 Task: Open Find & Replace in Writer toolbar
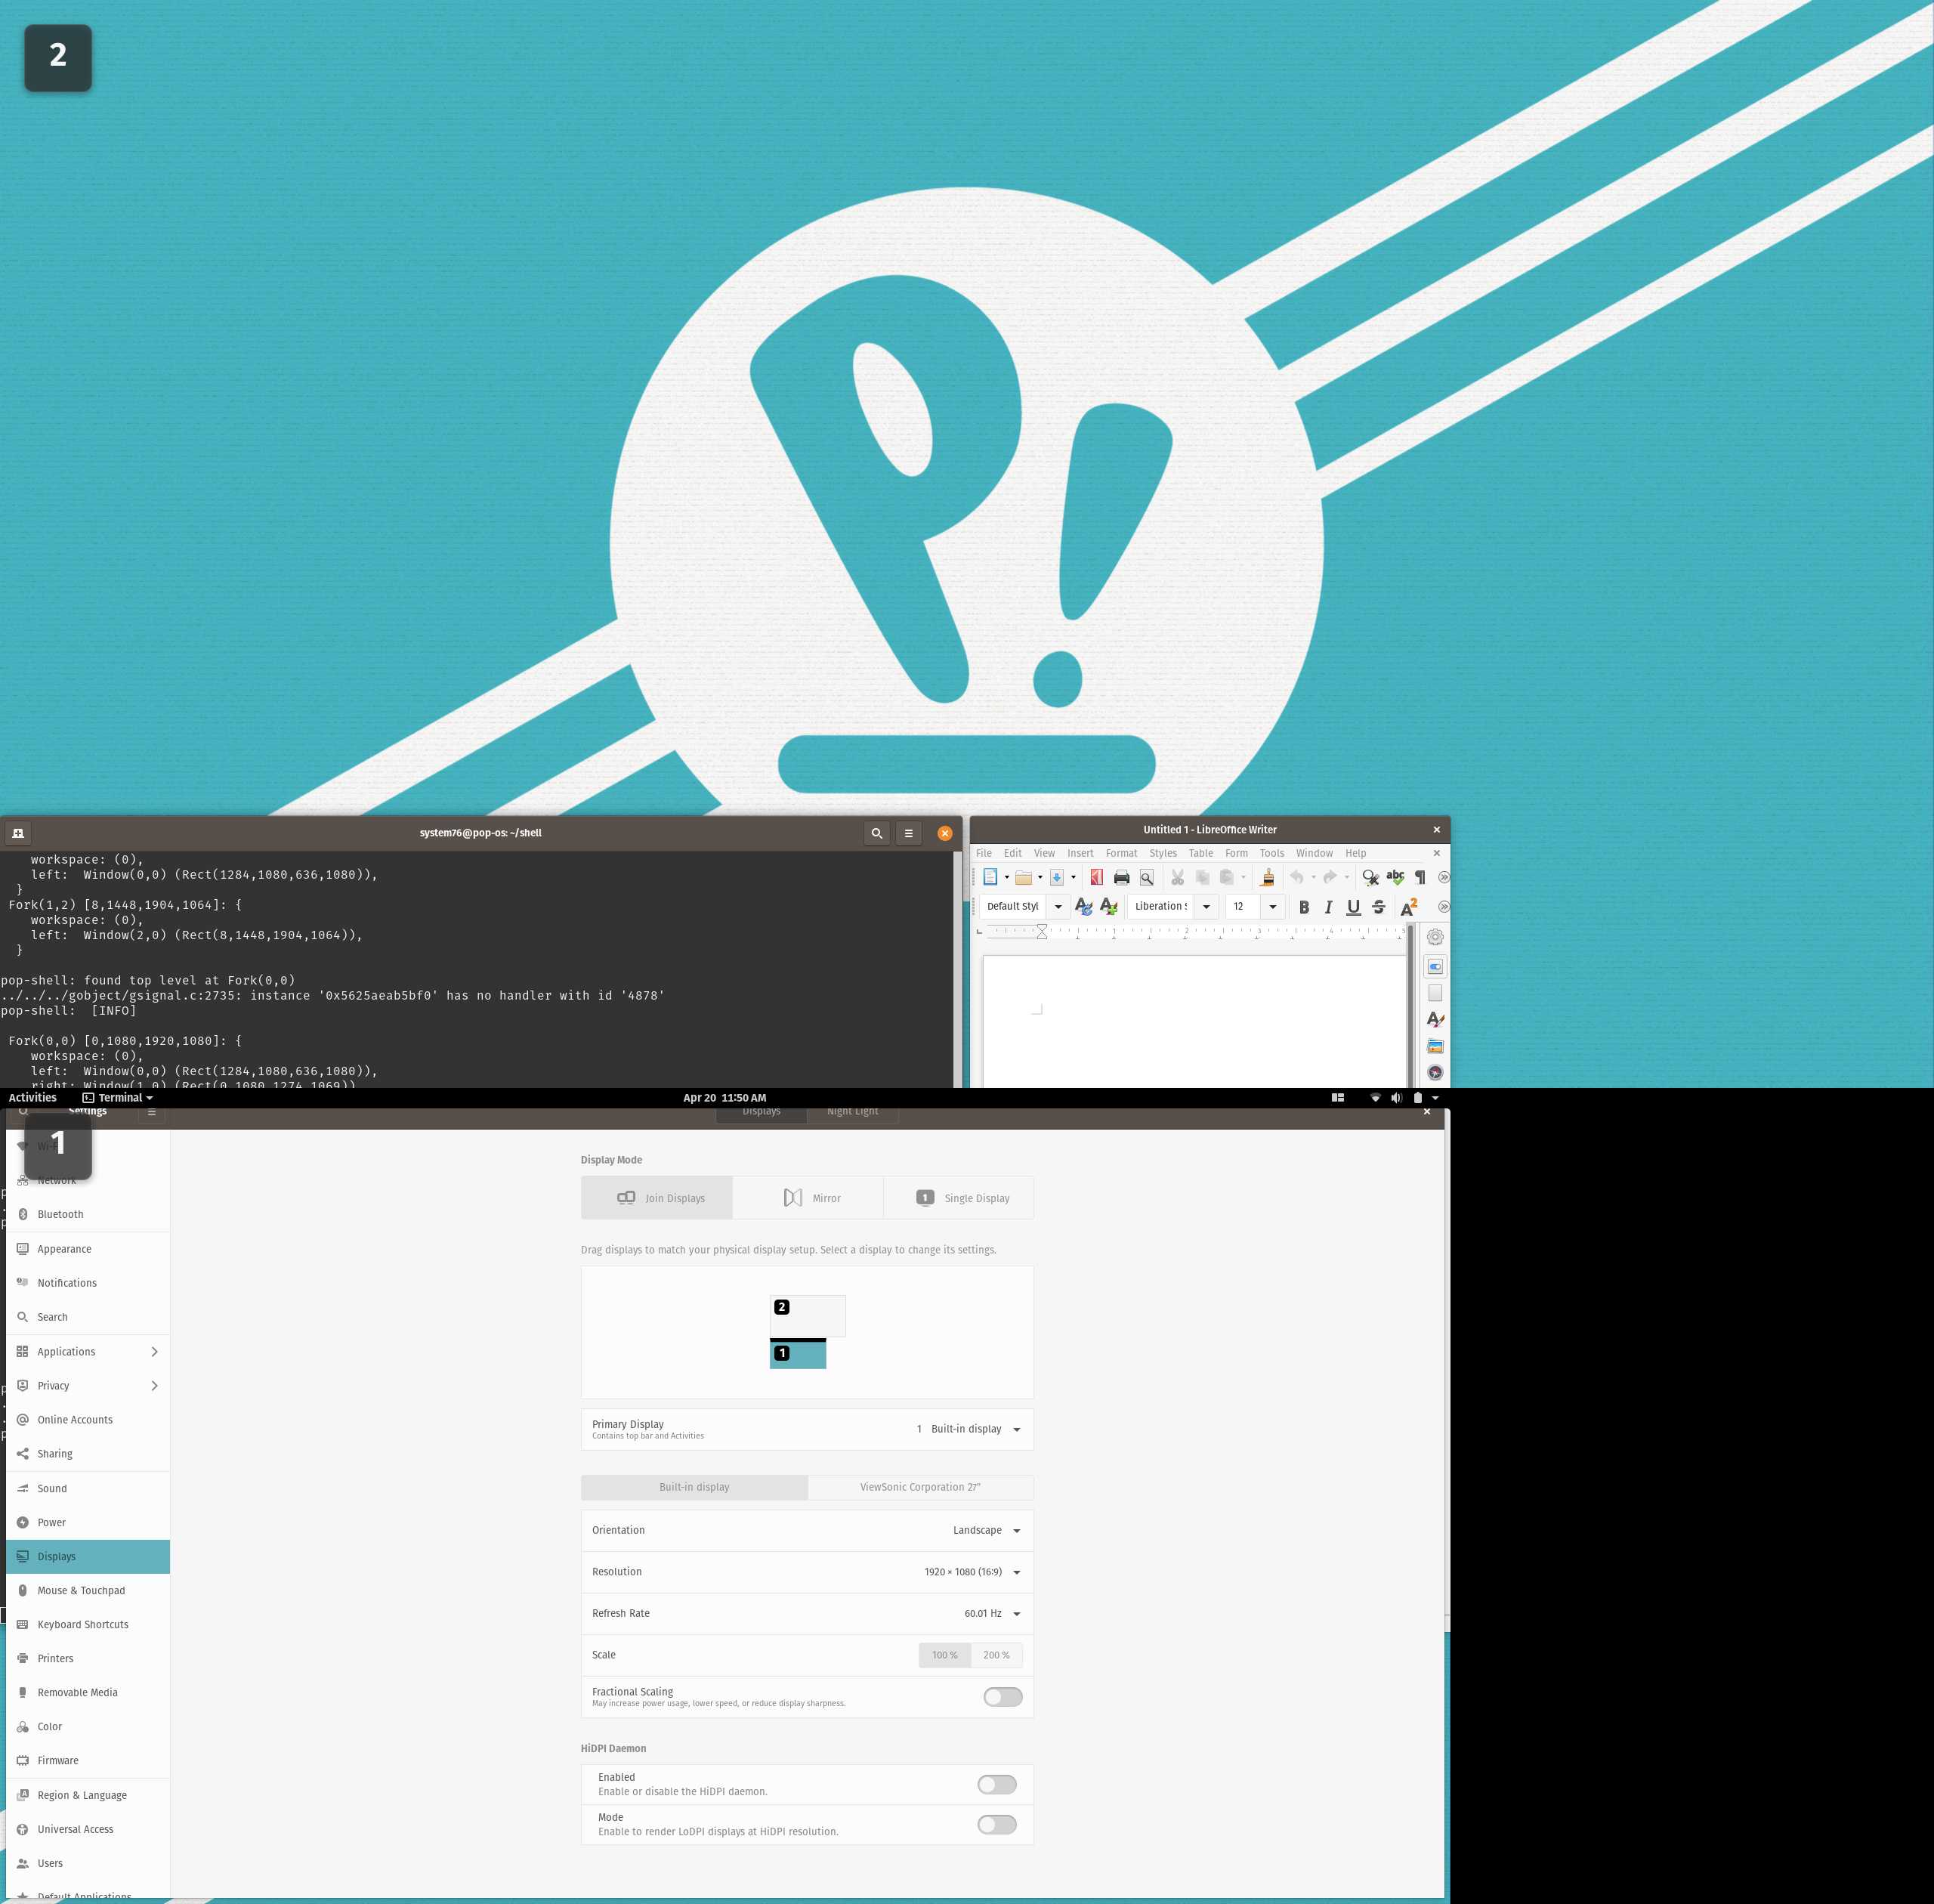[x=1370, y=877]
